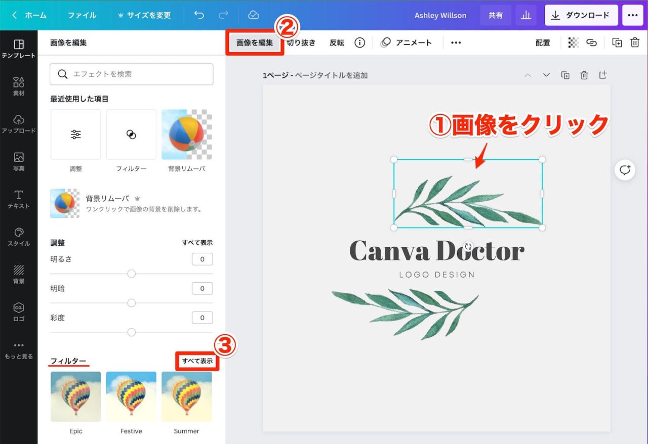Expand all adjustments with すべて表示
648x444 pixels.
click(197, 243)
